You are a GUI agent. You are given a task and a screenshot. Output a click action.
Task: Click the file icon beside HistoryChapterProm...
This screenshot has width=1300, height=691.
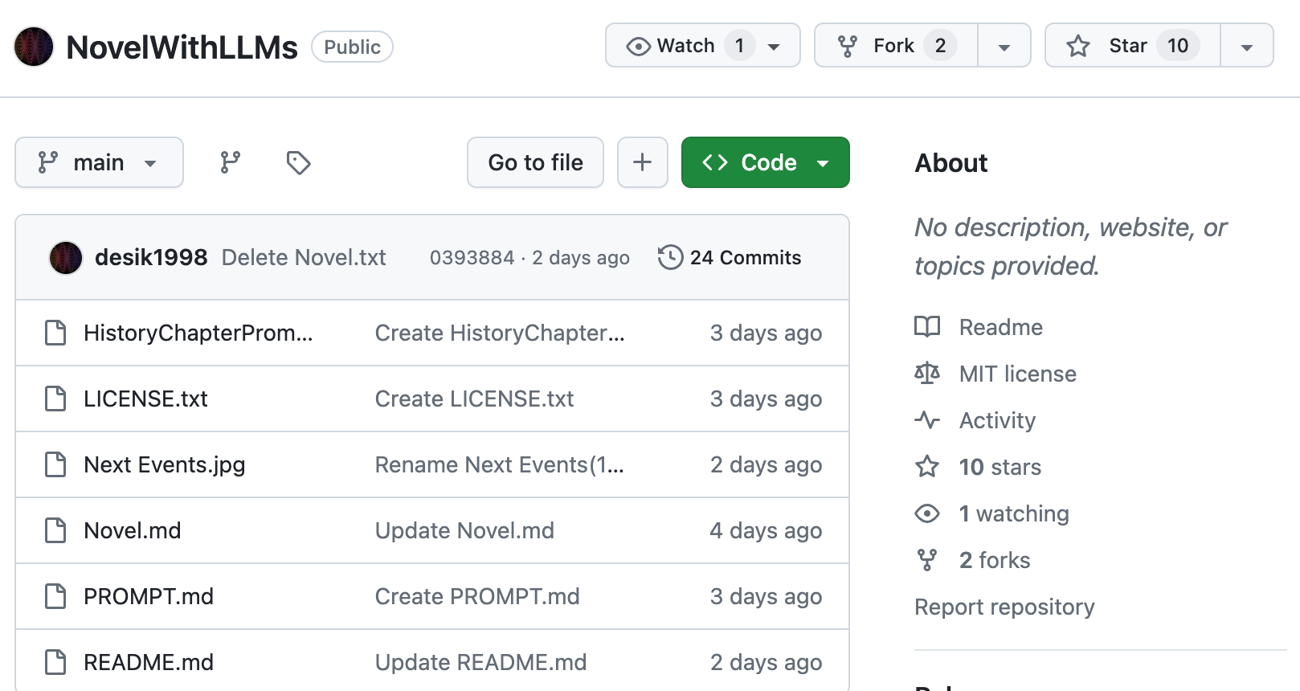pos(55,333)
